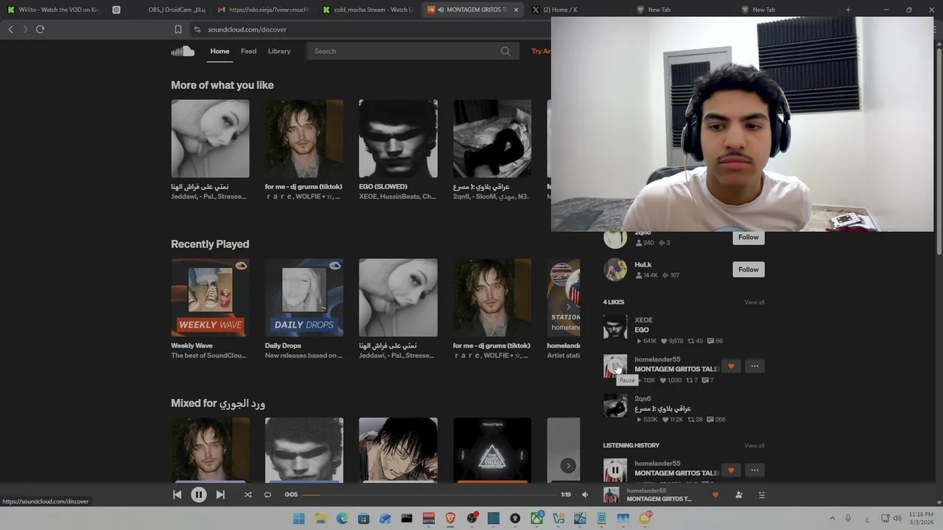Mute the player volume
943x530 pixels.
[x=585, y=495]
